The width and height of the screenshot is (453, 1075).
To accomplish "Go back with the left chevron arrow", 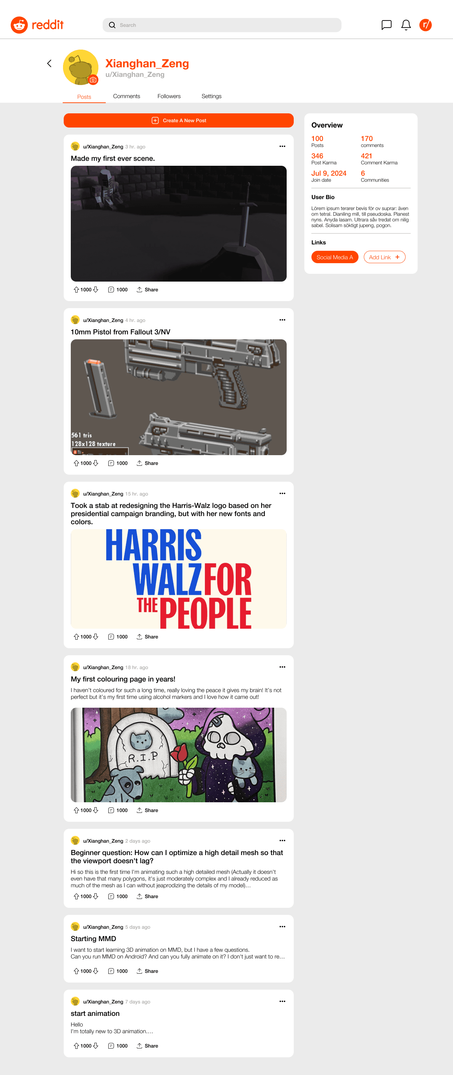I will [x=49, y=63].
